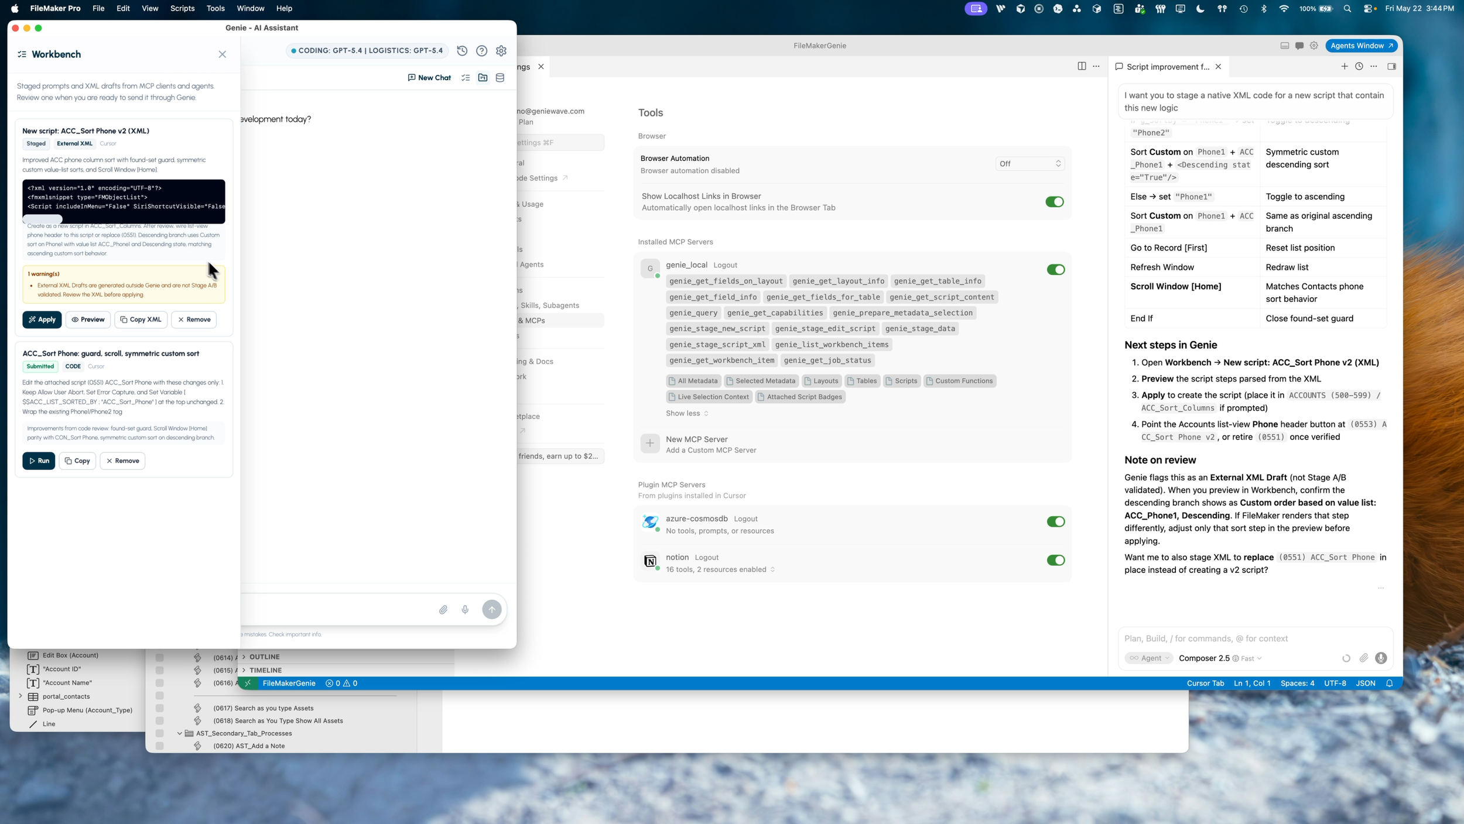Image resolution: width=1464 pixels, height=824 pixels.
Task: Close the Workbench panel
Action: (223, 54)
